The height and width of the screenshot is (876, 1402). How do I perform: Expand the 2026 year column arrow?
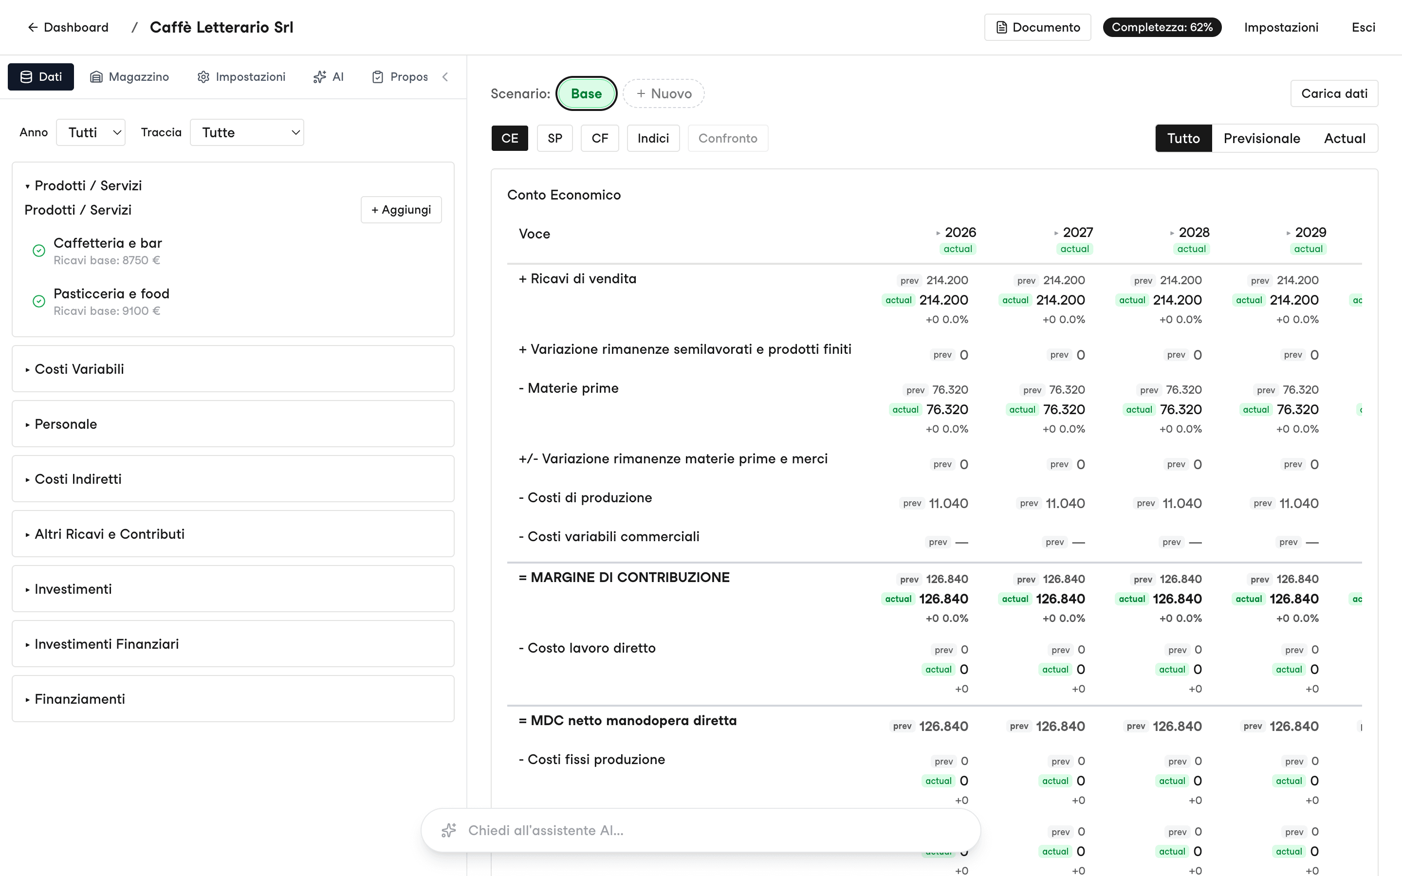(x=938, y=233)
